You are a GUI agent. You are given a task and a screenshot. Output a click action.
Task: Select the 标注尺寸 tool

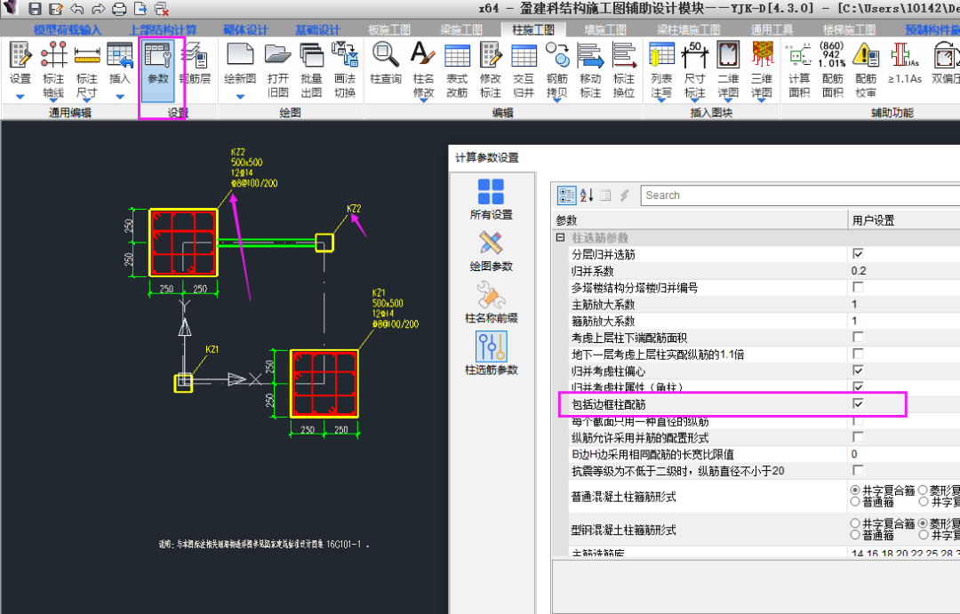pos(86,70)
